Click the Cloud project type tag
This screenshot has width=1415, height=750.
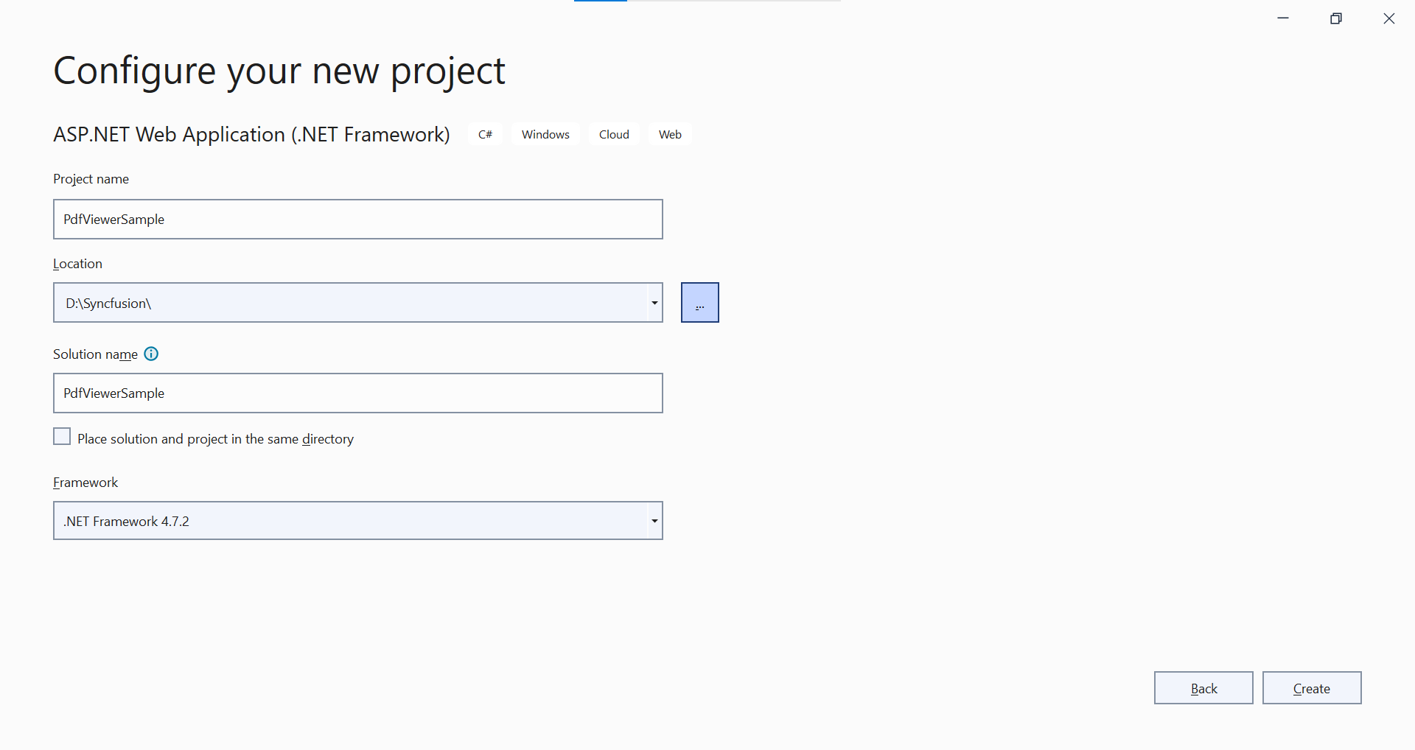[x=614, y=134]
